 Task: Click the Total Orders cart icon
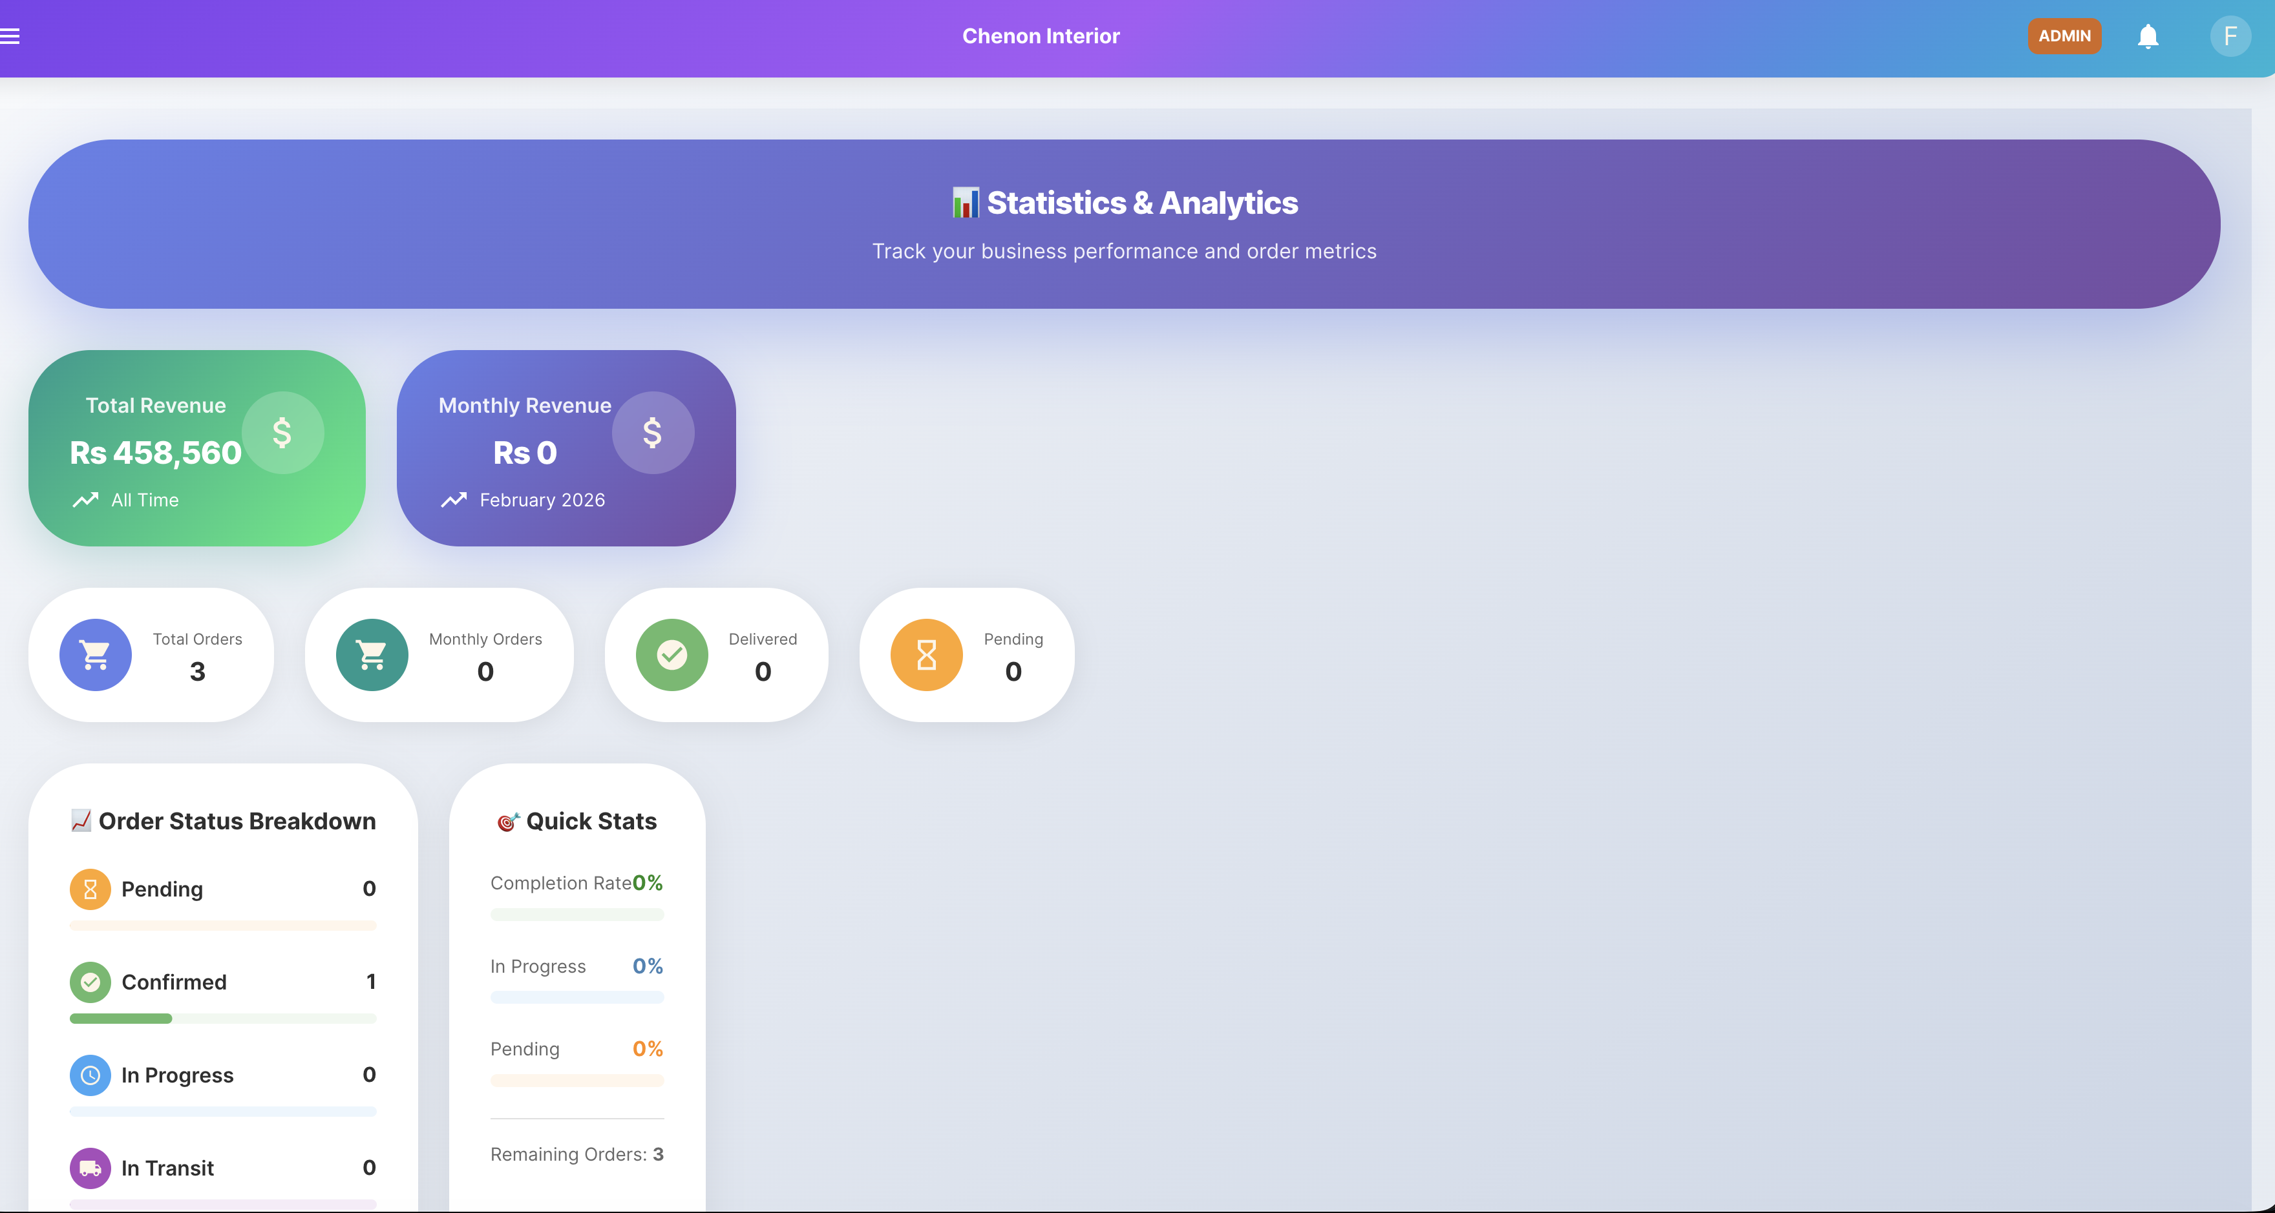96,654
